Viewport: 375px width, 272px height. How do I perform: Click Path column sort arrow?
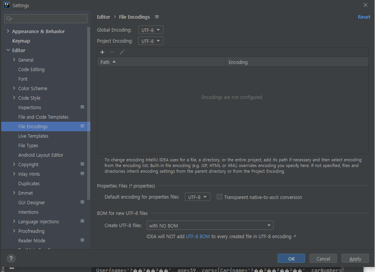point(114,62)
